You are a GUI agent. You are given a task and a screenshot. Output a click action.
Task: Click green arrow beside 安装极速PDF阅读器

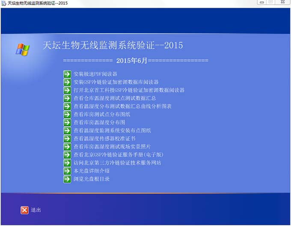67,74
